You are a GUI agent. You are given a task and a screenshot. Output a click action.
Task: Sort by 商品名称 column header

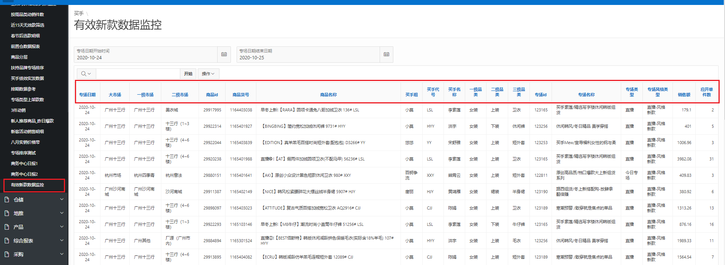point(328,95)
